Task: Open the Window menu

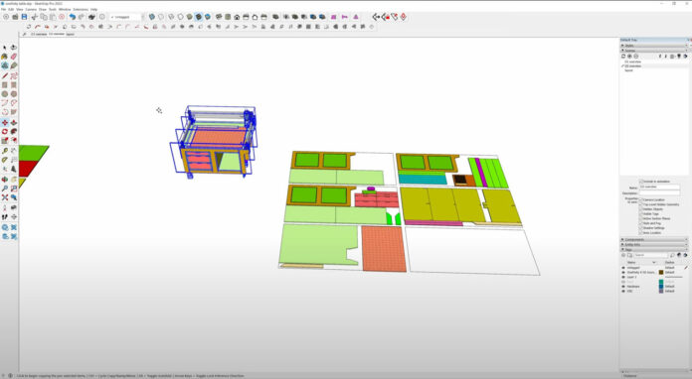Action: click(65, 9)
